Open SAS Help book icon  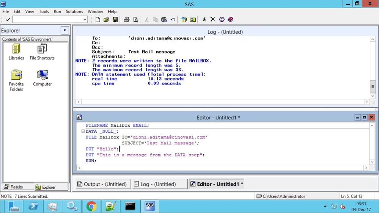[230, 19]
